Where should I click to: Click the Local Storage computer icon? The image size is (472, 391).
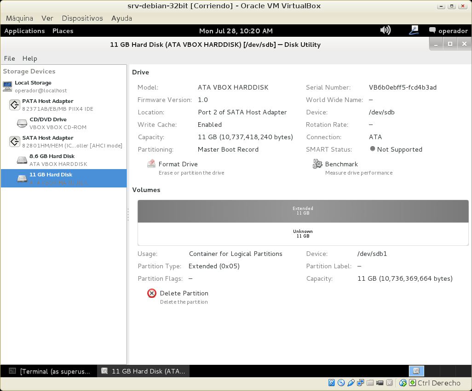coord(7,86)
